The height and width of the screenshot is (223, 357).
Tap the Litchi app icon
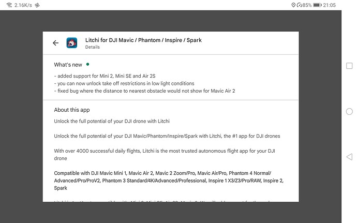click(x=72, y=43)
